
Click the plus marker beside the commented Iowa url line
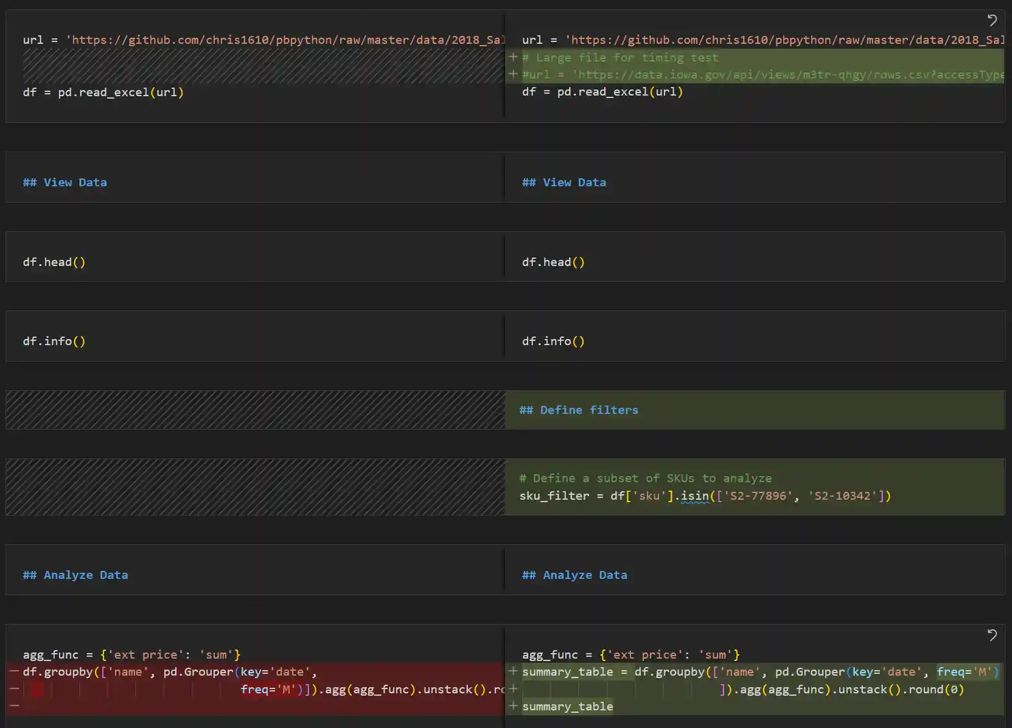[x=514, y=74]
